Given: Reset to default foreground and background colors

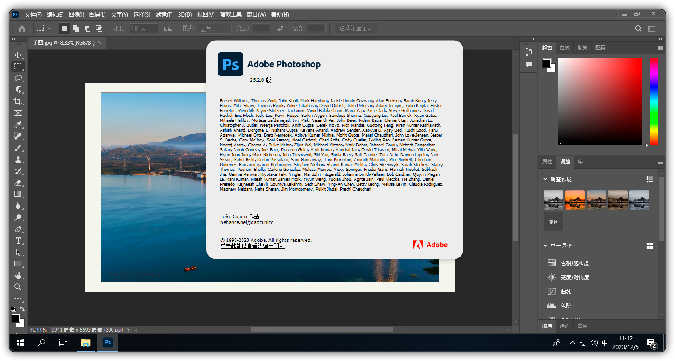Looking at the screenshot, I should click(13, 309).
